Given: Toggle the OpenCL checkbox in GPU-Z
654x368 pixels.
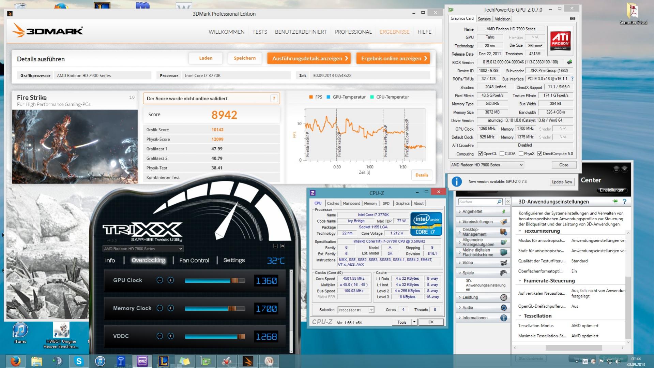Looking at the screenshot, I should click(480, 153).
